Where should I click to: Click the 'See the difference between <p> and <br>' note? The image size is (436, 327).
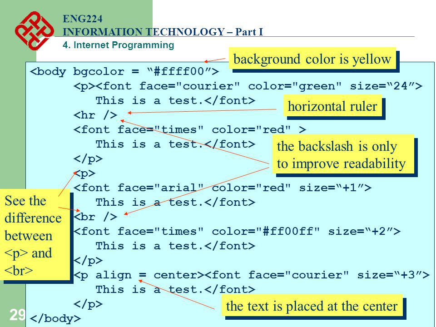(x=35, y=234)
